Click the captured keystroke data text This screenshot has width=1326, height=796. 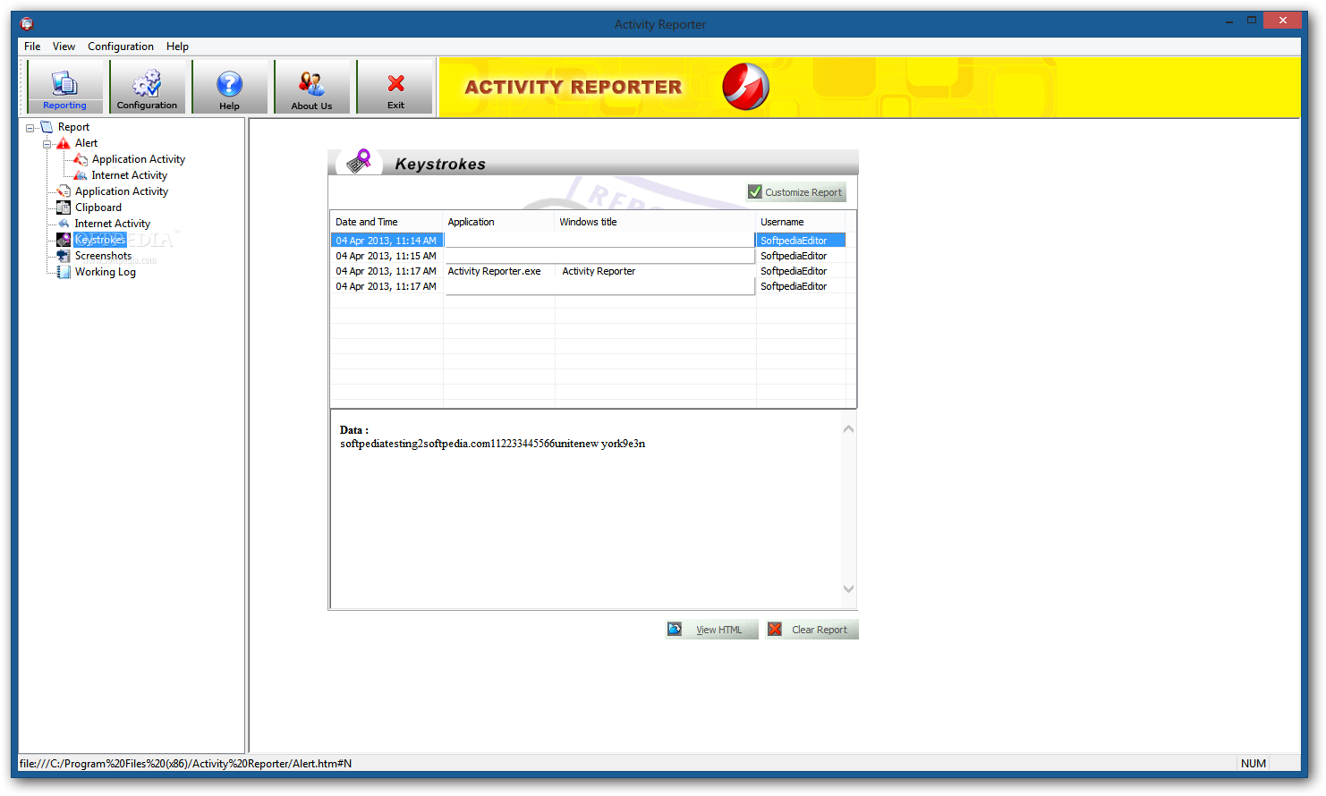tap(492, 444)
